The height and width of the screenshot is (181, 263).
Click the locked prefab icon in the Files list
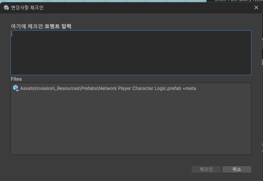coord(16,88)
